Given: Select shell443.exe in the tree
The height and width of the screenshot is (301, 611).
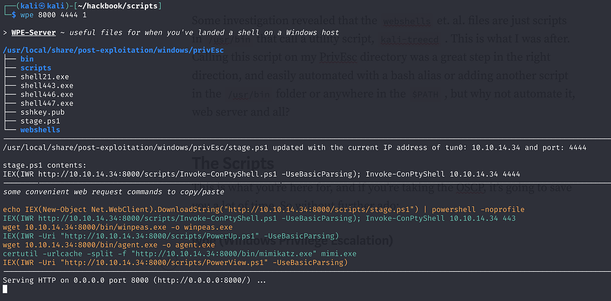Looking at the screenshot, I should pyautogui.click(x=47, y=86).
